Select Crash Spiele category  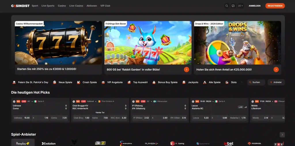click(87, 82)
